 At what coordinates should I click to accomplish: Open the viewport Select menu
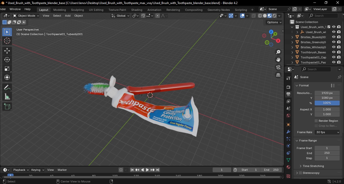pos(57,16)
